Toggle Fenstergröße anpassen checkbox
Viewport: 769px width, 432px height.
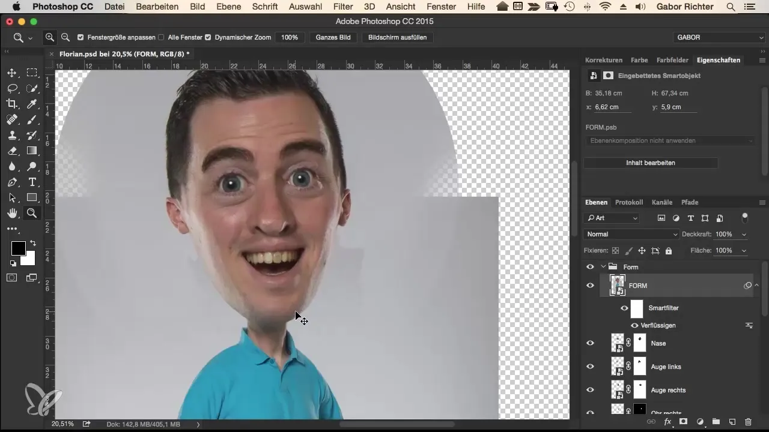pos(81,37)
